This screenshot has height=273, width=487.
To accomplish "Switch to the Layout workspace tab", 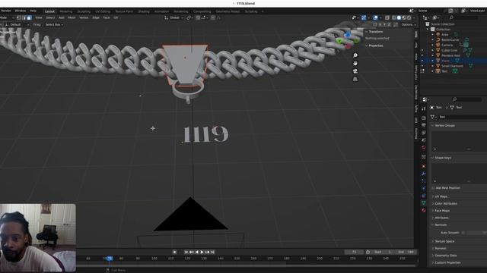I will (x=49, y=11).
